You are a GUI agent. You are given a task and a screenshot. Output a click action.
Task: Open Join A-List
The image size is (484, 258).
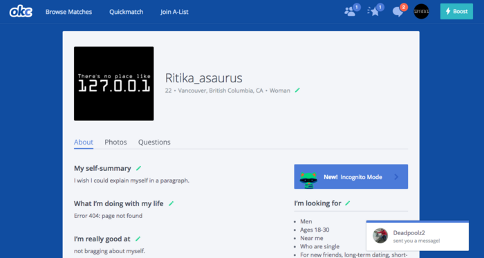(x=174, y=12)
